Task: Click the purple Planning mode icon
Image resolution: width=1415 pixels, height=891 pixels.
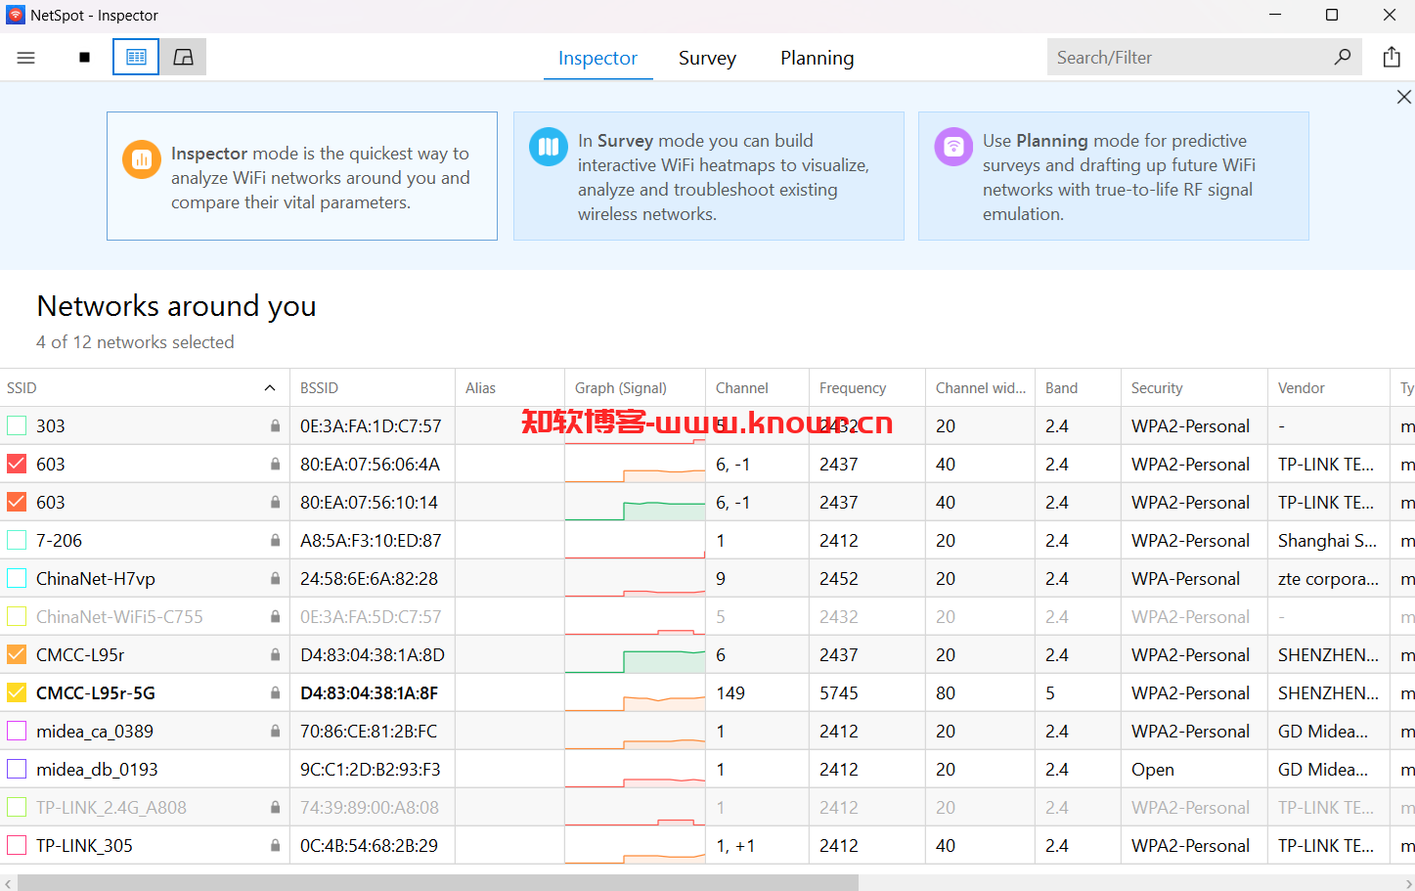Action: [953, 147]
